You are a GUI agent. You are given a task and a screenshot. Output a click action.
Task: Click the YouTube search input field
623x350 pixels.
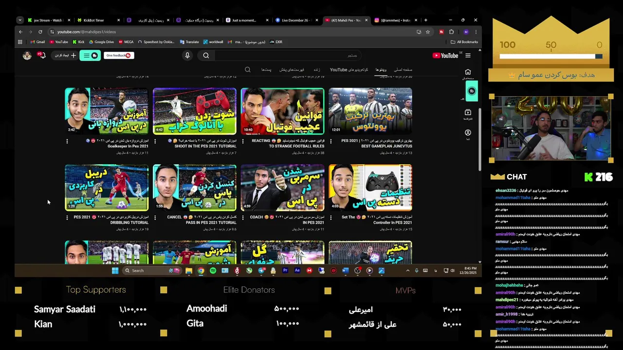[x=288, y=55]
